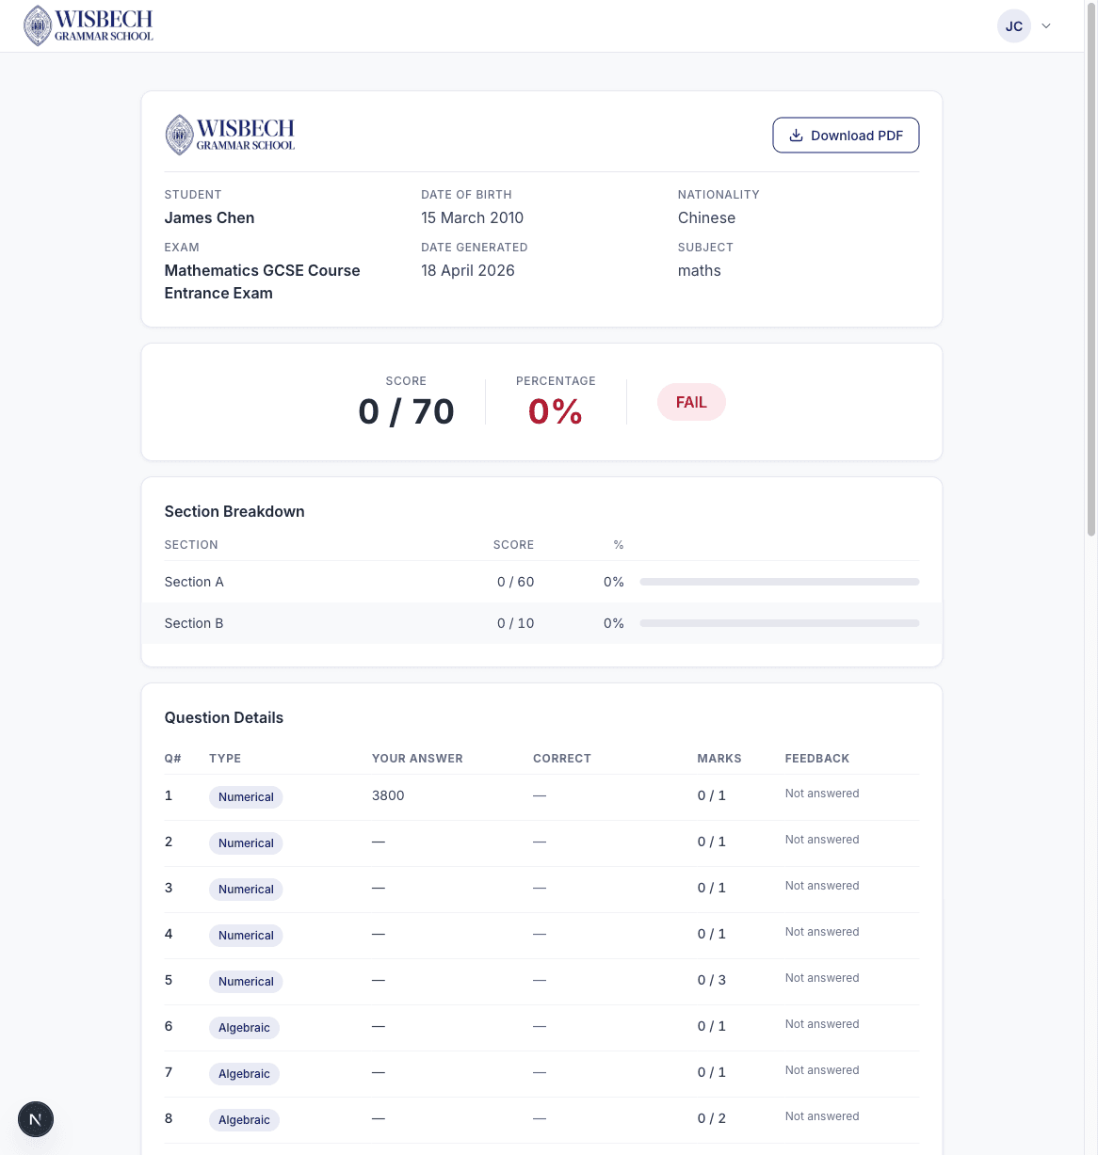Click the answer 3800 for question 1
The image size is (1098, 1155).
point(388,795)
